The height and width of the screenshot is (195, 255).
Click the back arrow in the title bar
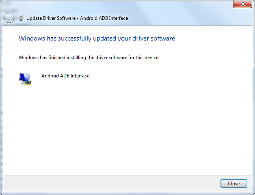pos(9,18)
